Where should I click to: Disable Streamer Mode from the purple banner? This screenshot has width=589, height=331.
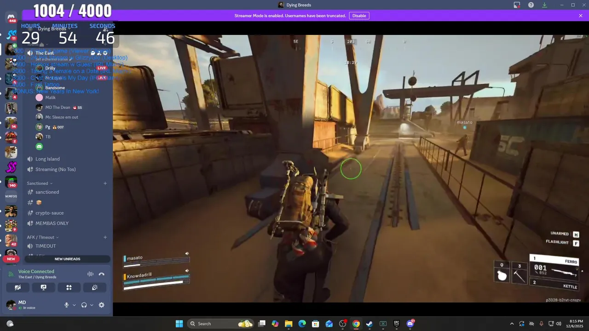point(359,16)
